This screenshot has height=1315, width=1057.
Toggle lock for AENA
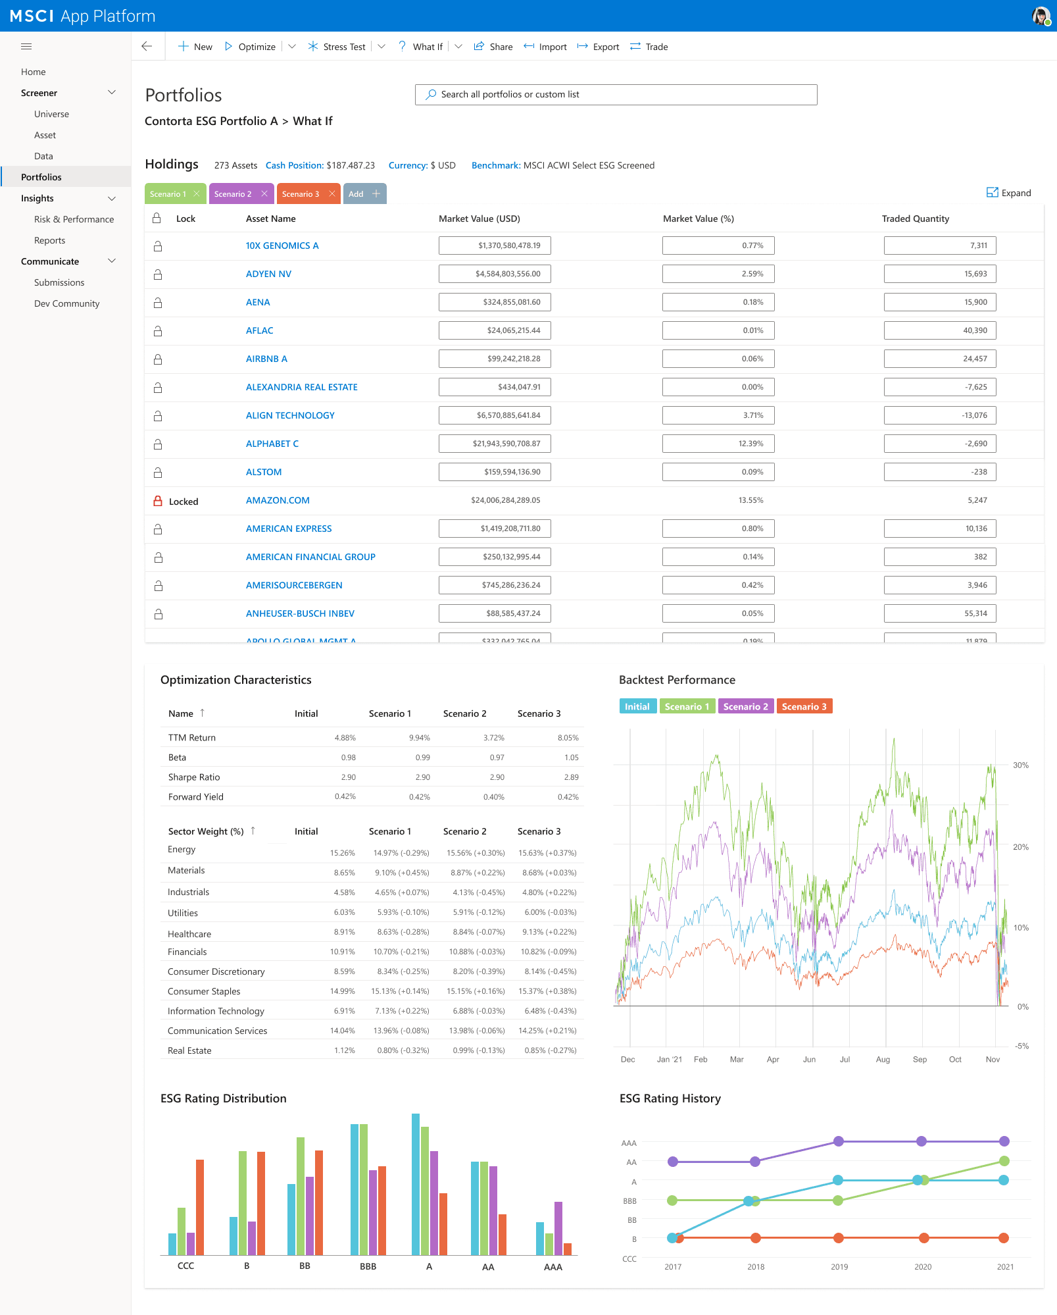coord(158,303)
